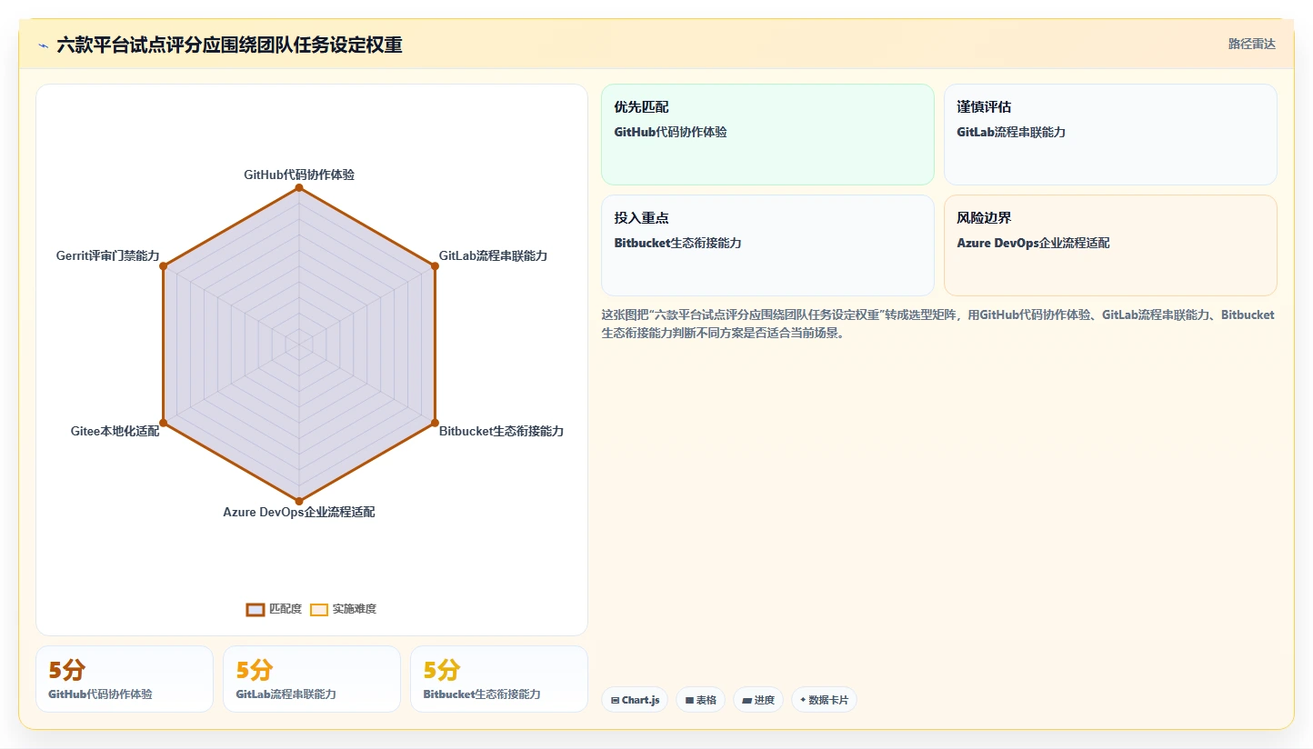Open the 投入重点 card
Screen dimensions: 1313x749
pyautogui.click(x=767, y=245)
